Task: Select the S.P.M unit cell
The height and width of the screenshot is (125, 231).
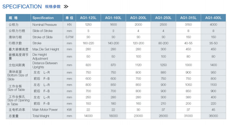Action: click(x=69, y=37)
